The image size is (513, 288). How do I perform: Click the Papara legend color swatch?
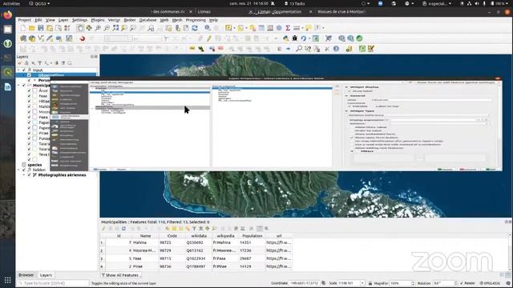(x=34, y=122)
